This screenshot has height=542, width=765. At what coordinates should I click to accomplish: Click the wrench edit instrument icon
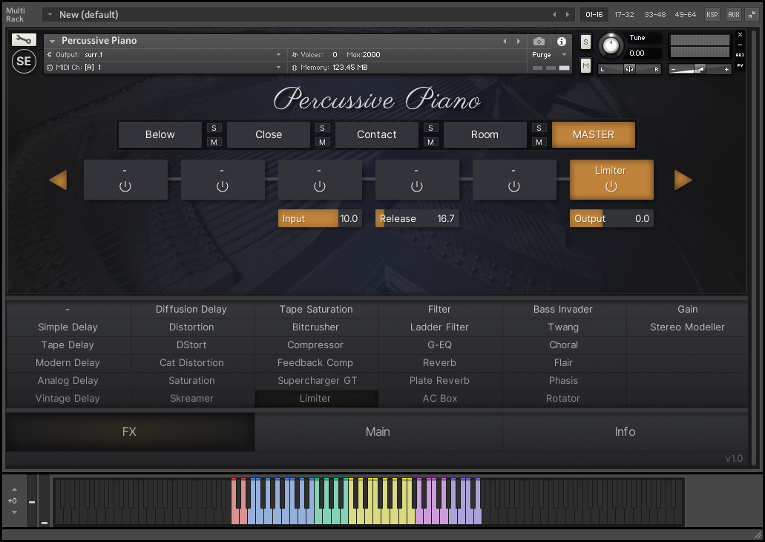click(24, 40)
